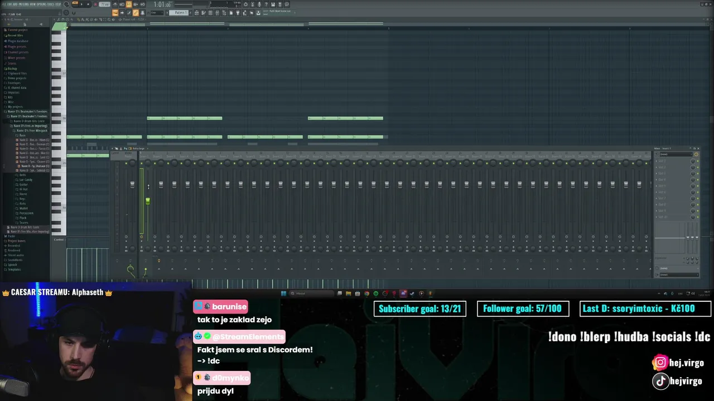
Task: Click the taskbar clock
Action: click(x=704, y=294)
